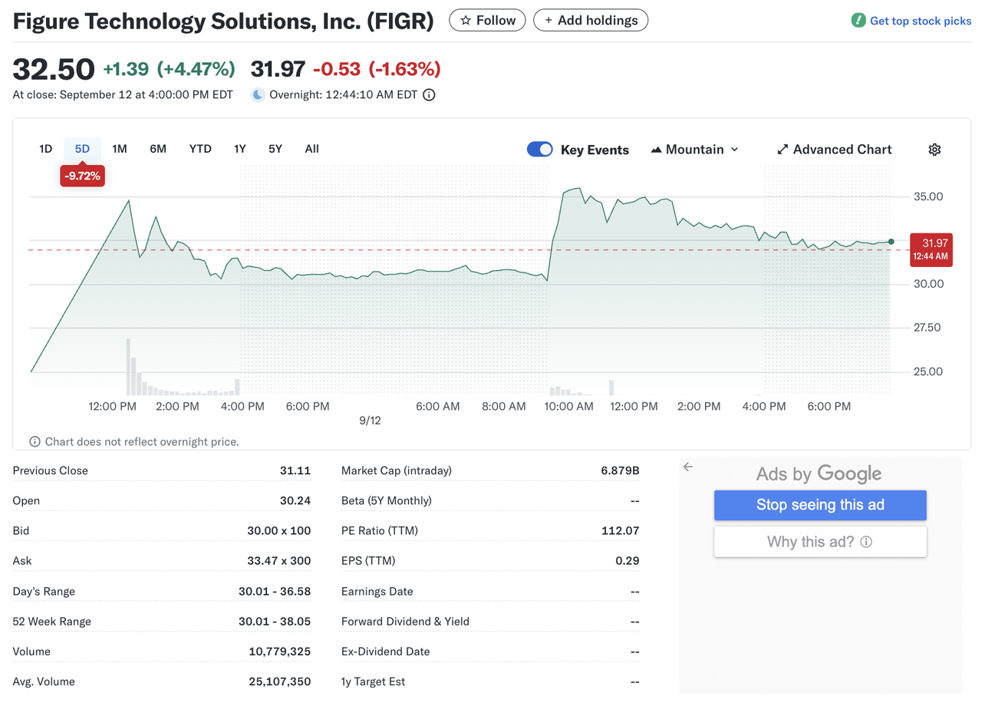982x706 pixels.
Task: Show the 5Y chart range
Action: [x=275, y=149]
